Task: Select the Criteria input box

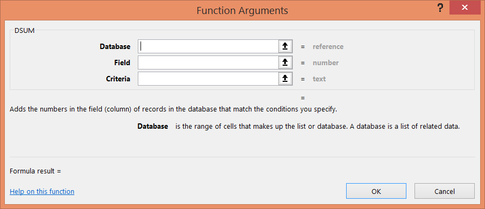Action: click(208, 79)
